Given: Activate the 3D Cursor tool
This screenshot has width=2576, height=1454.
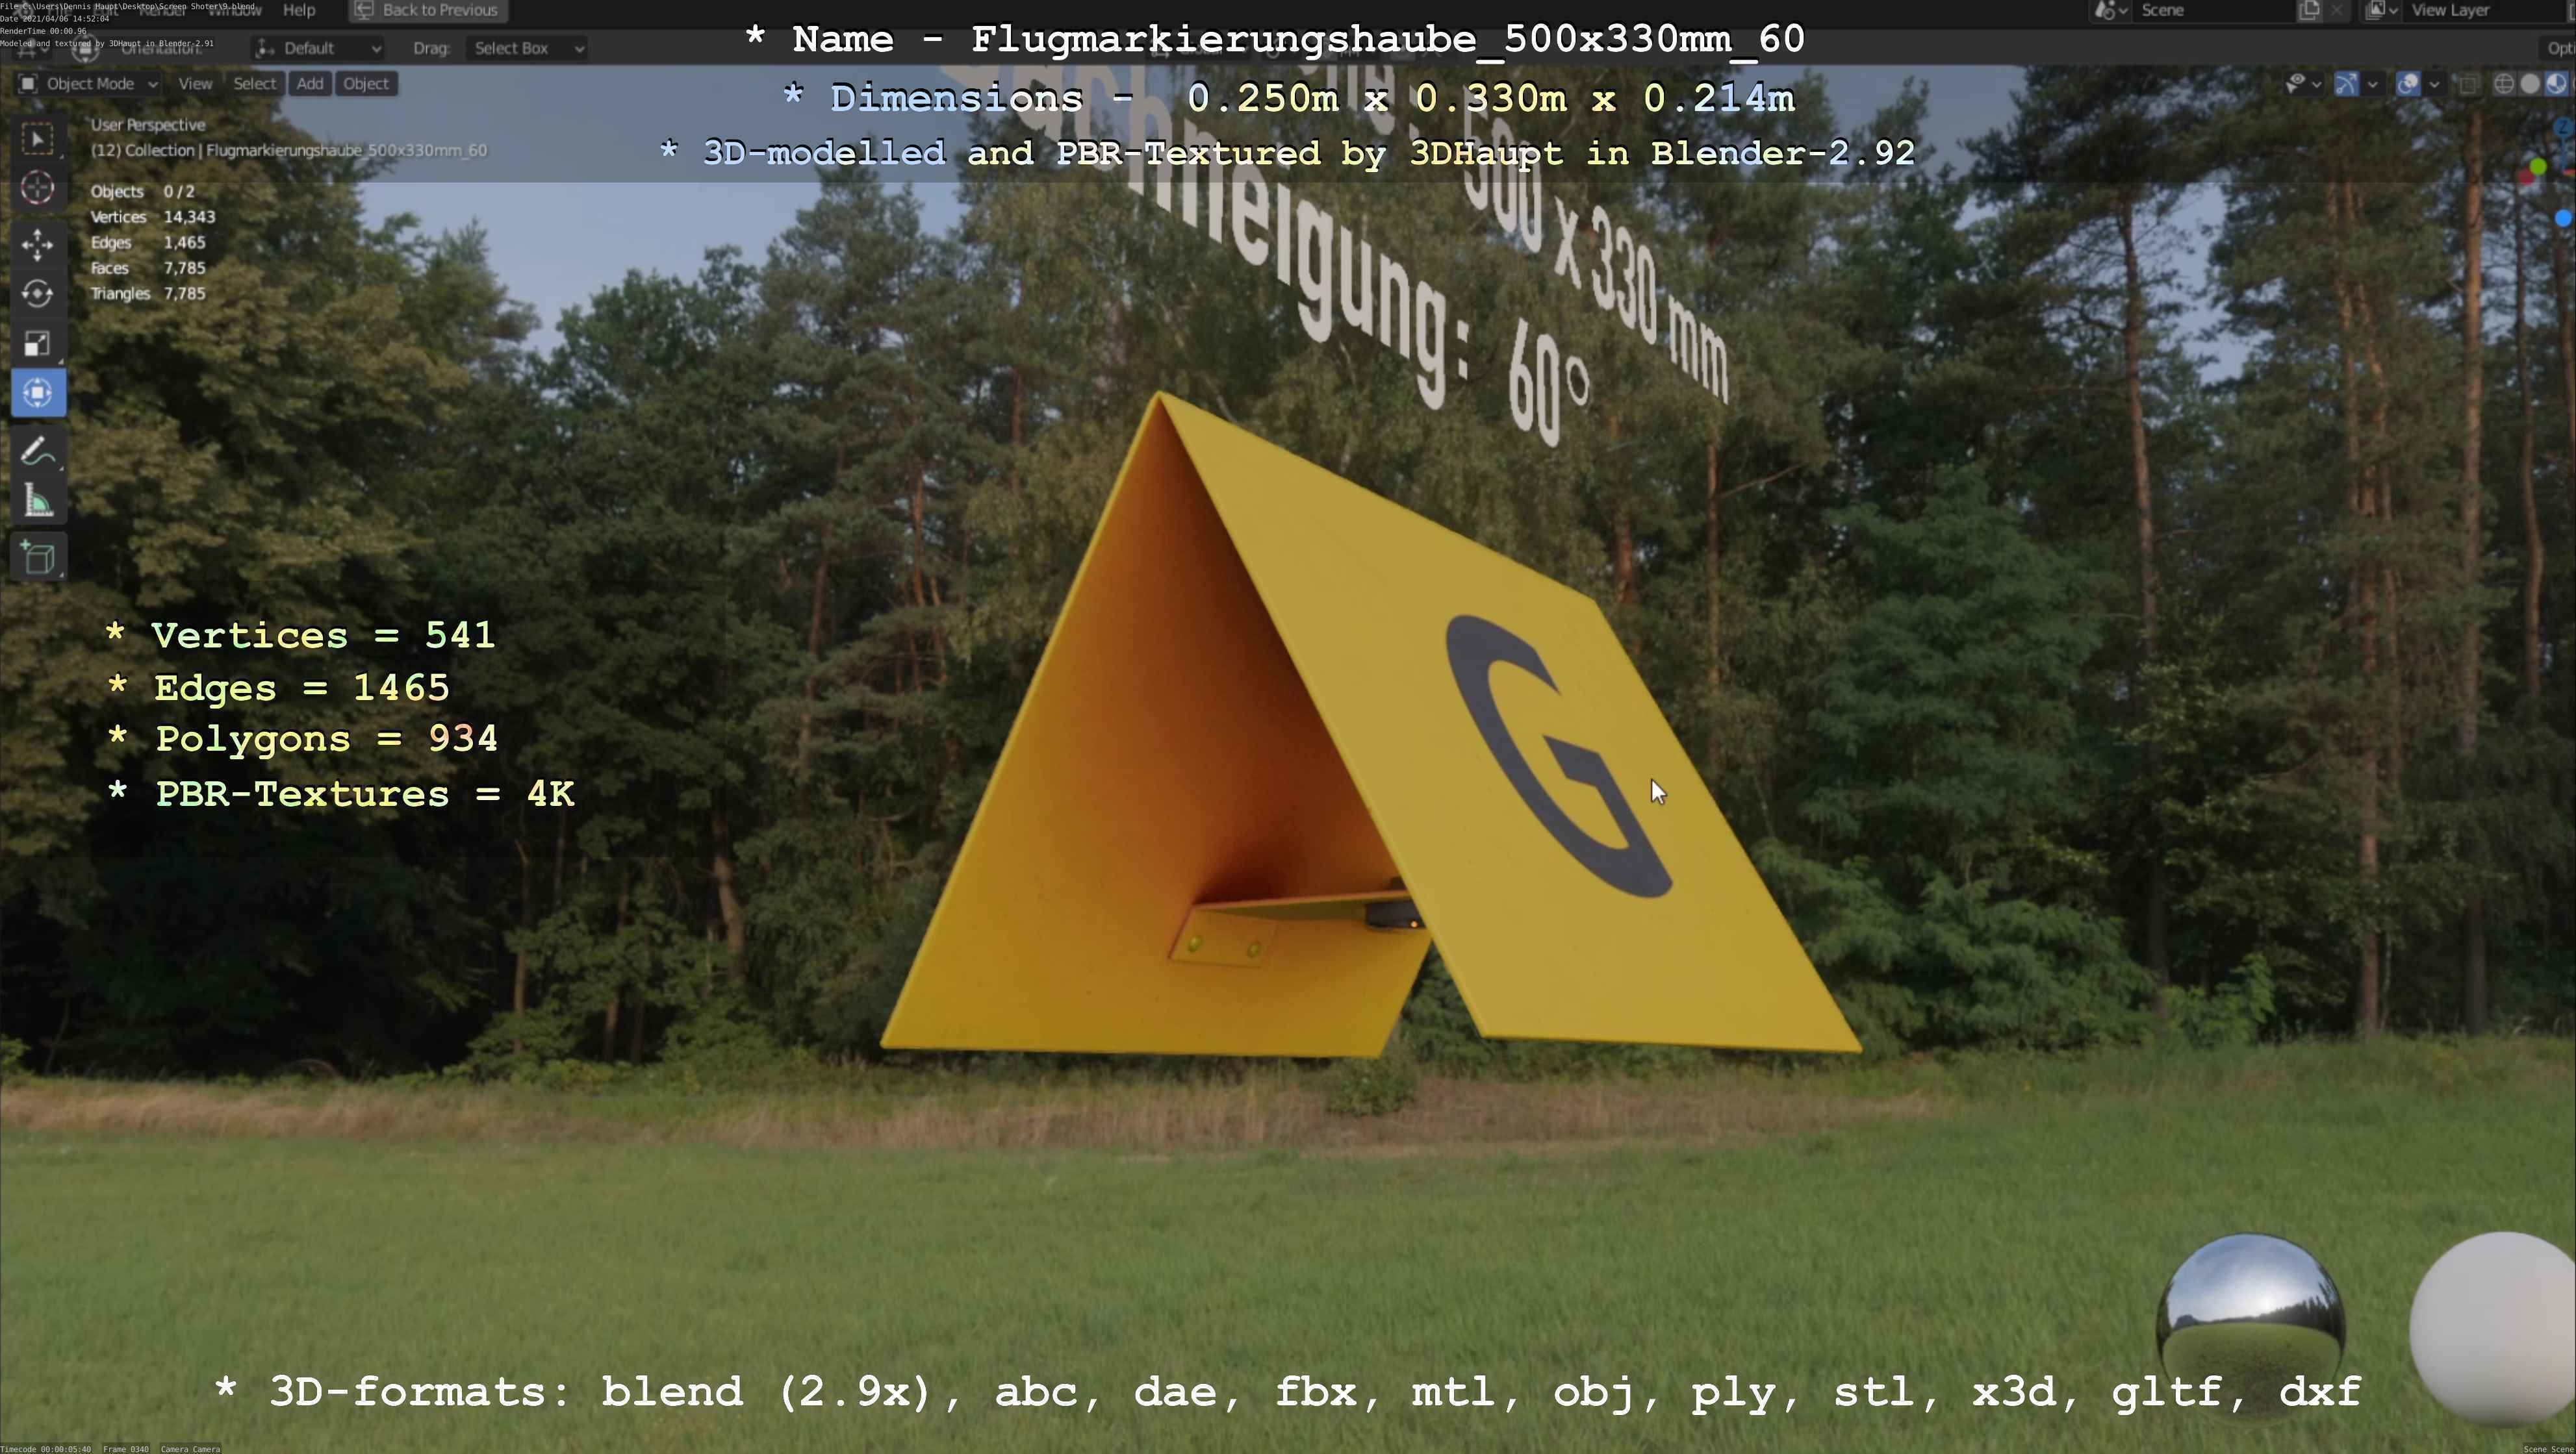Looking at the screenshot, I should click(38, 188).
